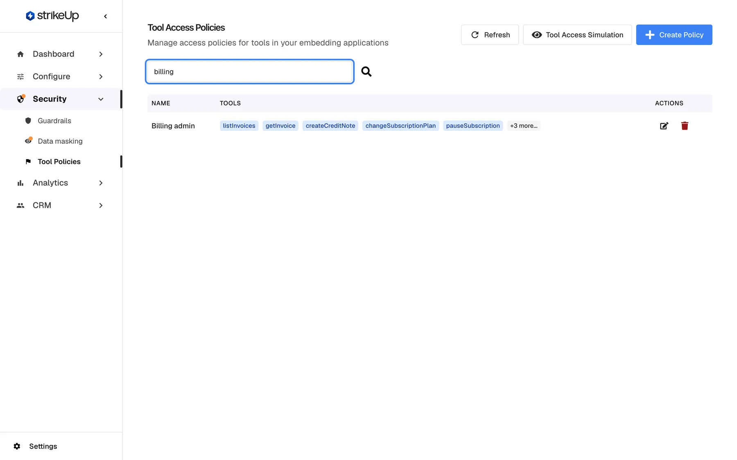Click the listInvoices tool tag
Image resolution: width=737 pixels, height=460 pixels.
tap(239, 126)
